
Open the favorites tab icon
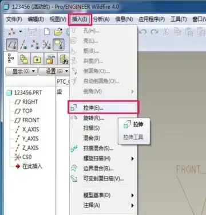50,59
